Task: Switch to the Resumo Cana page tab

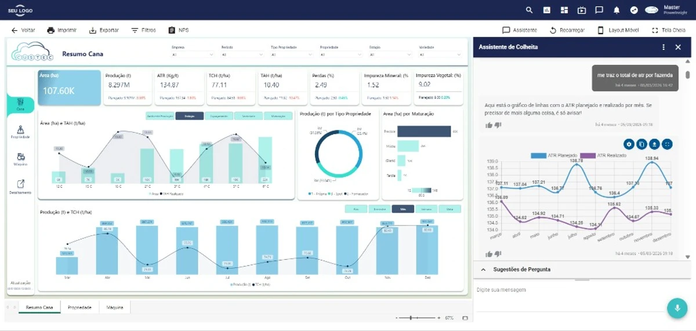Action: 39,307
